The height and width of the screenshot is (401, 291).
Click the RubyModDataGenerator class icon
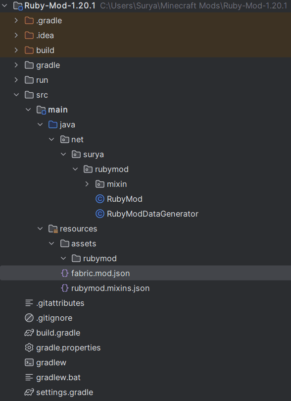(100, 214)
